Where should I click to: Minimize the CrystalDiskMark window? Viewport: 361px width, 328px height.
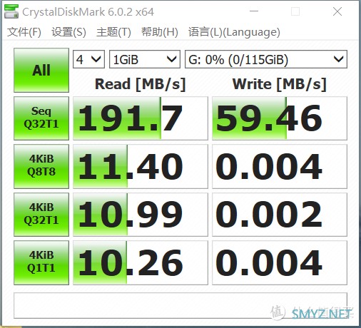[x=254, y=11]
